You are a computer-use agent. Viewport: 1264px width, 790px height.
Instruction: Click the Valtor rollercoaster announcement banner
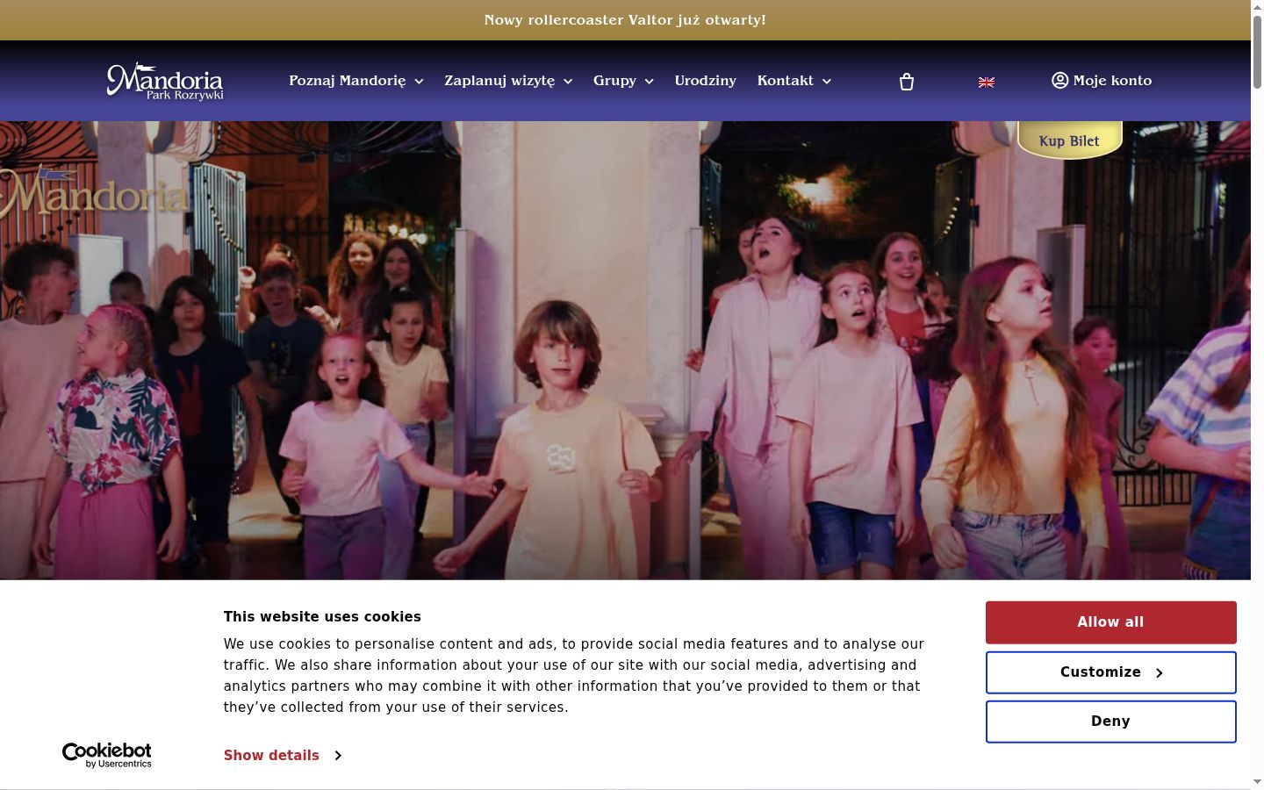point(625,20)
